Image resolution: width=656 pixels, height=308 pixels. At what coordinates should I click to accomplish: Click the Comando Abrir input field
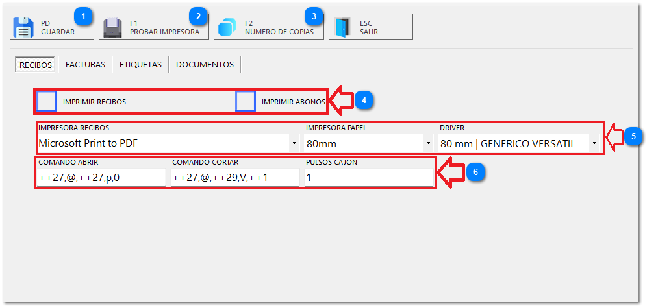coord(101,177)
